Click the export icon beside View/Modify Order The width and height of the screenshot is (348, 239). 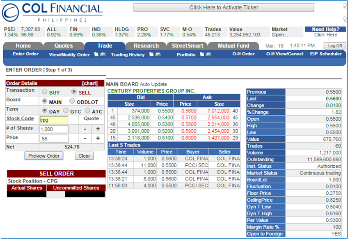point(96,54)
